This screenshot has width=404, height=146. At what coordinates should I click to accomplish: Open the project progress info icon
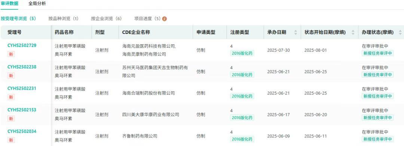pyautogui.click(x=164, y=19)
